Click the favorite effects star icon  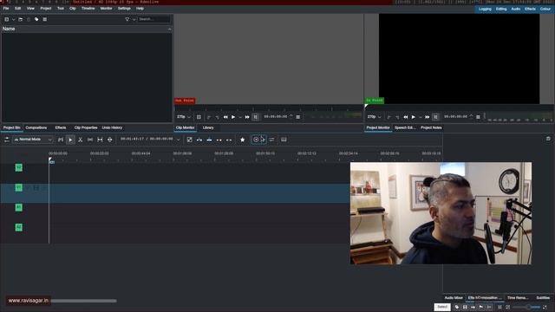tap(243, 140)
